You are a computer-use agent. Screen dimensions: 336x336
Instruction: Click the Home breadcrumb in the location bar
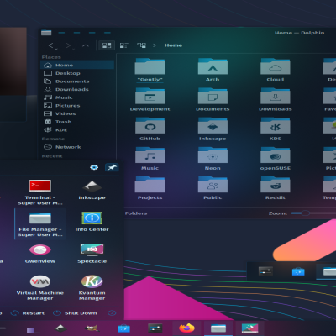pos(173,45)
